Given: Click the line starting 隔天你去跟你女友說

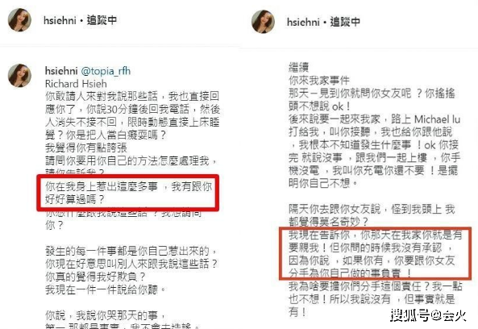Looking at the screenshot, I should pyautogui.click(x=372, y=209).
